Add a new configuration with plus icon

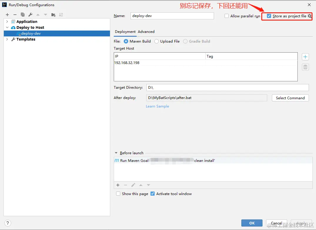point(7,15)
